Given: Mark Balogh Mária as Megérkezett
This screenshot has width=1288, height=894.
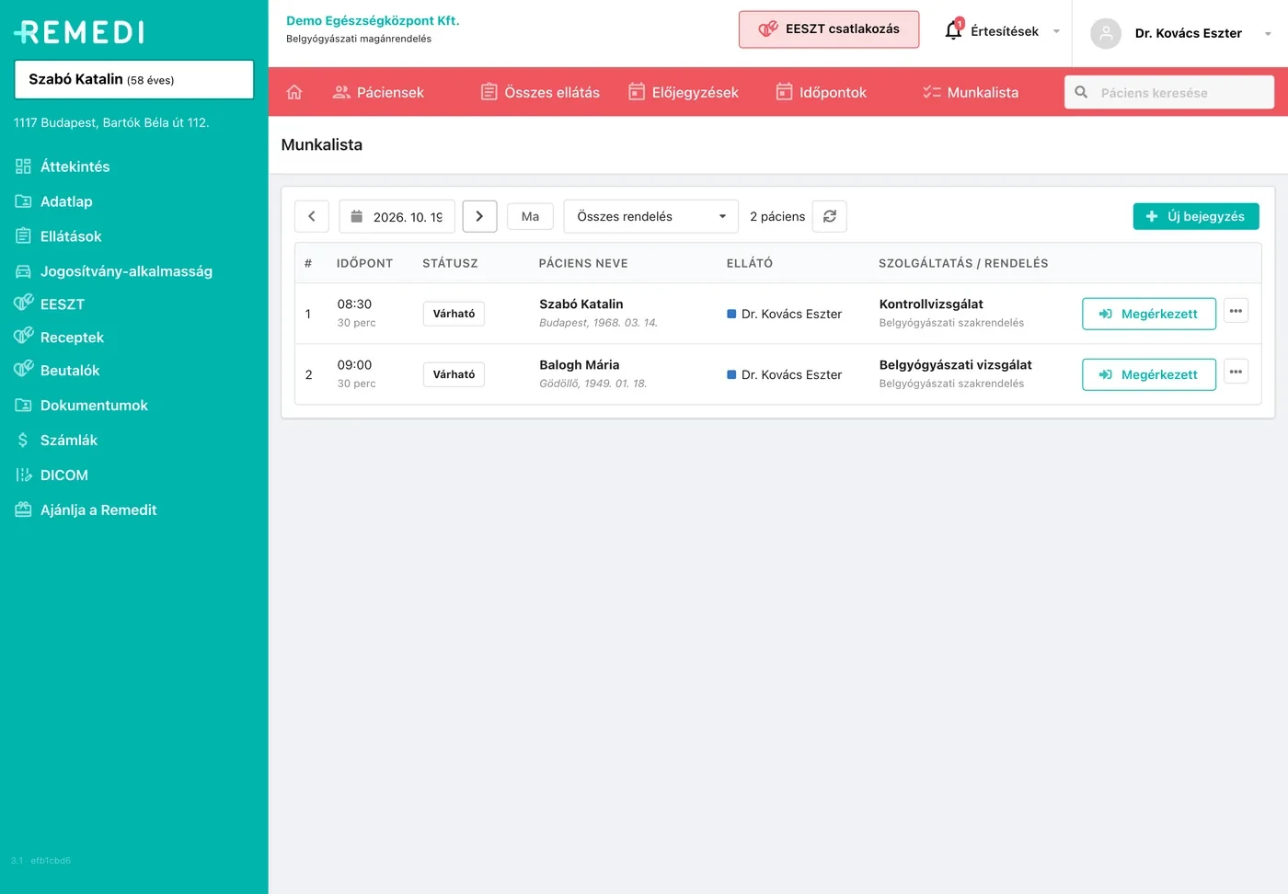Looking at the screenshot, I should tap(1149, 374).
